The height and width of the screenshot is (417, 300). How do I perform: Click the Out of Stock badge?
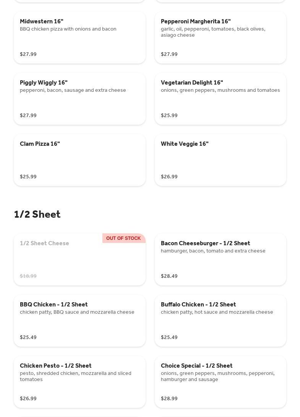[x=123, y=238]
